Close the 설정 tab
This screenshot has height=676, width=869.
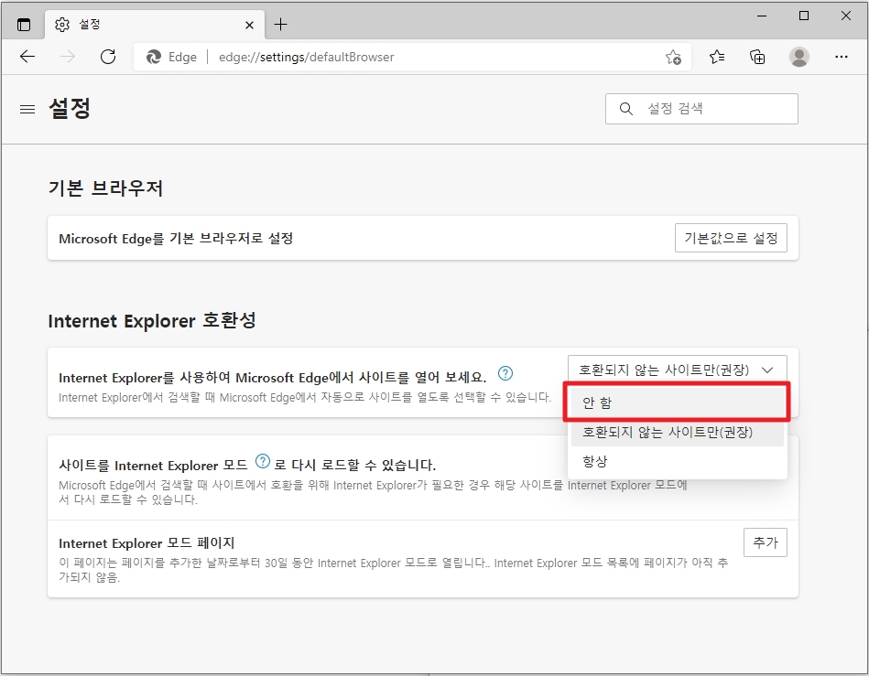coord(249,25)
